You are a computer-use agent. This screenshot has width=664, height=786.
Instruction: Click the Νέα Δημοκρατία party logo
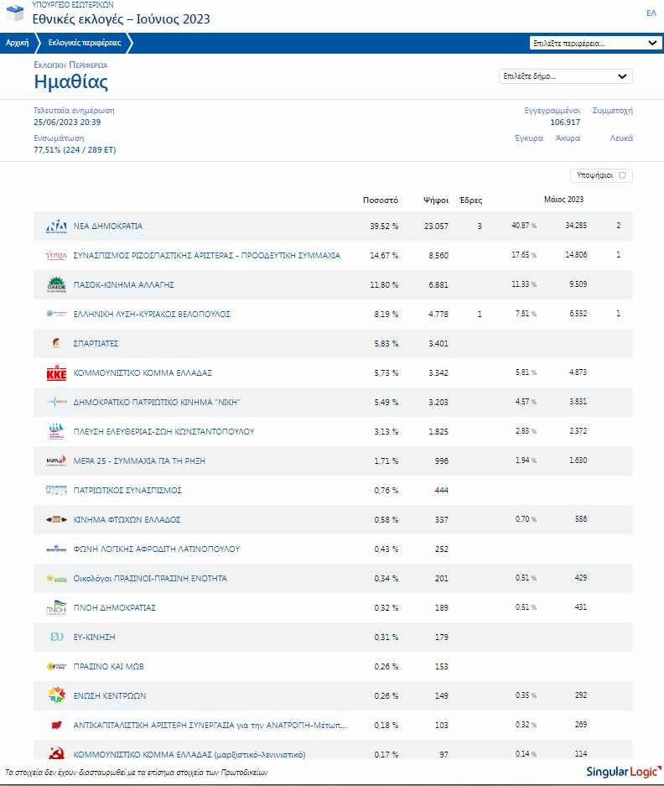pyautogui.click(x=56, y=226)
